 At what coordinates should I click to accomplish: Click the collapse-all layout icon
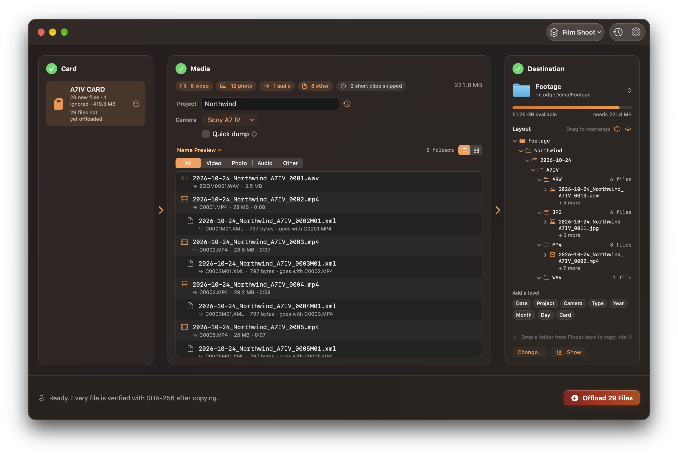pyautogui.click(x=628, y=129)
